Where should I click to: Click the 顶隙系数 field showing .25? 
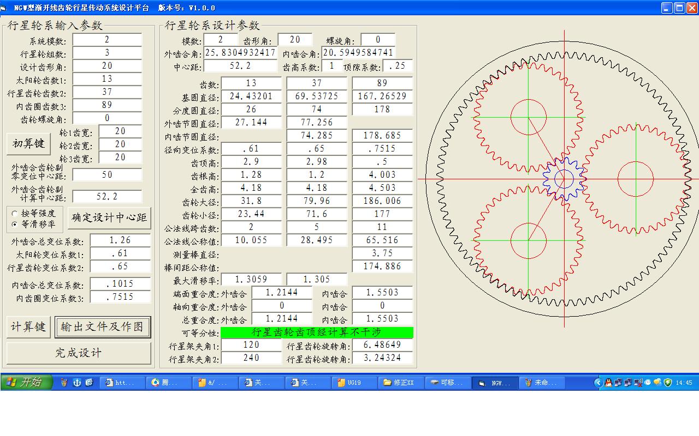point(398,66)
